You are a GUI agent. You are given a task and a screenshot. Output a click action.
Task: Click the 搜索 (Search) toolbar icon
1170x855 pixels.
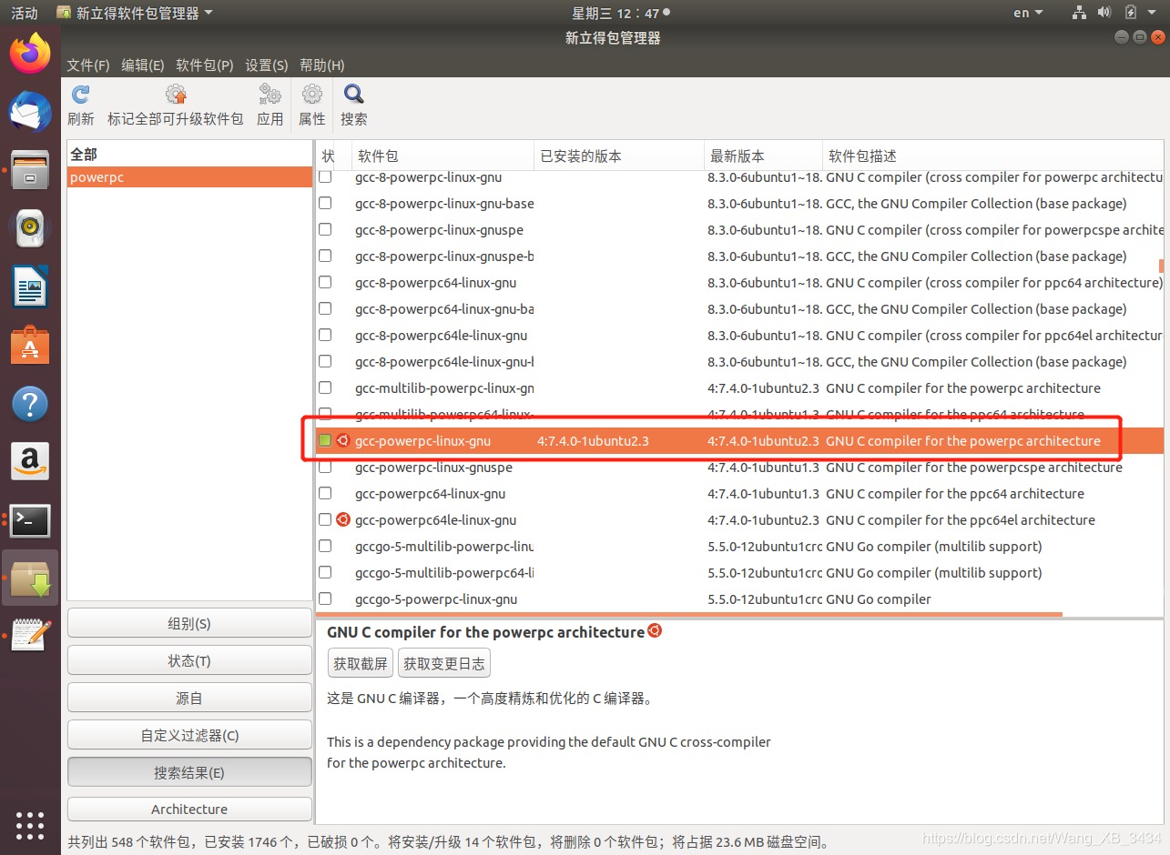tap(353, 102)
